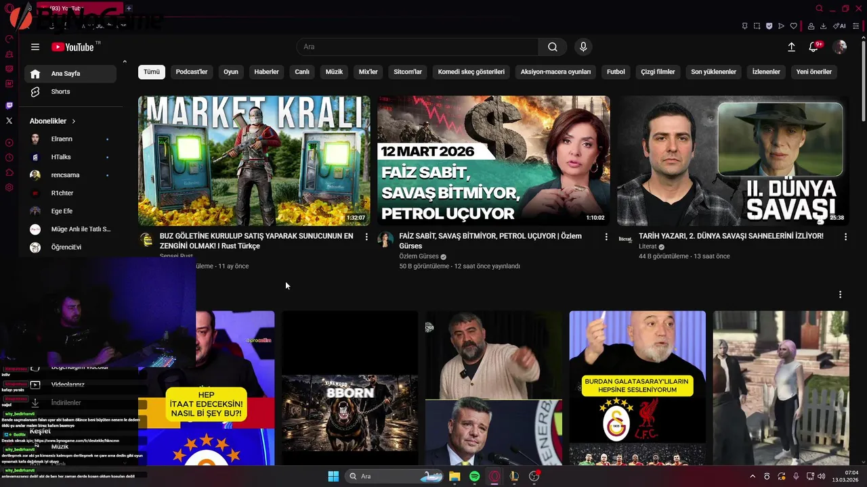Open browser downloads icon
The height and width of the screenshot is (487, 867).
tap(823, 26)
